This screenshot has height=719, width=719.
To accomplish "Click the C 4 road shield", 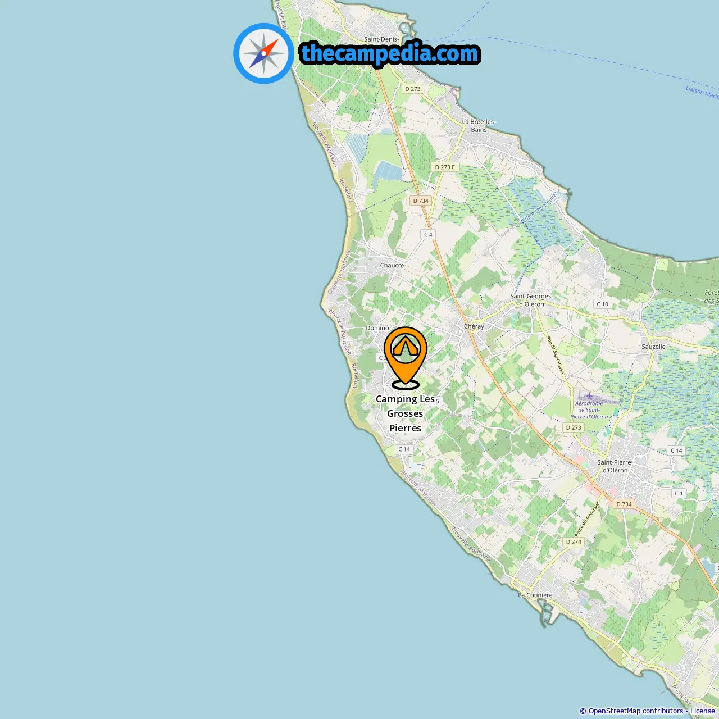I will pos(428,234).
